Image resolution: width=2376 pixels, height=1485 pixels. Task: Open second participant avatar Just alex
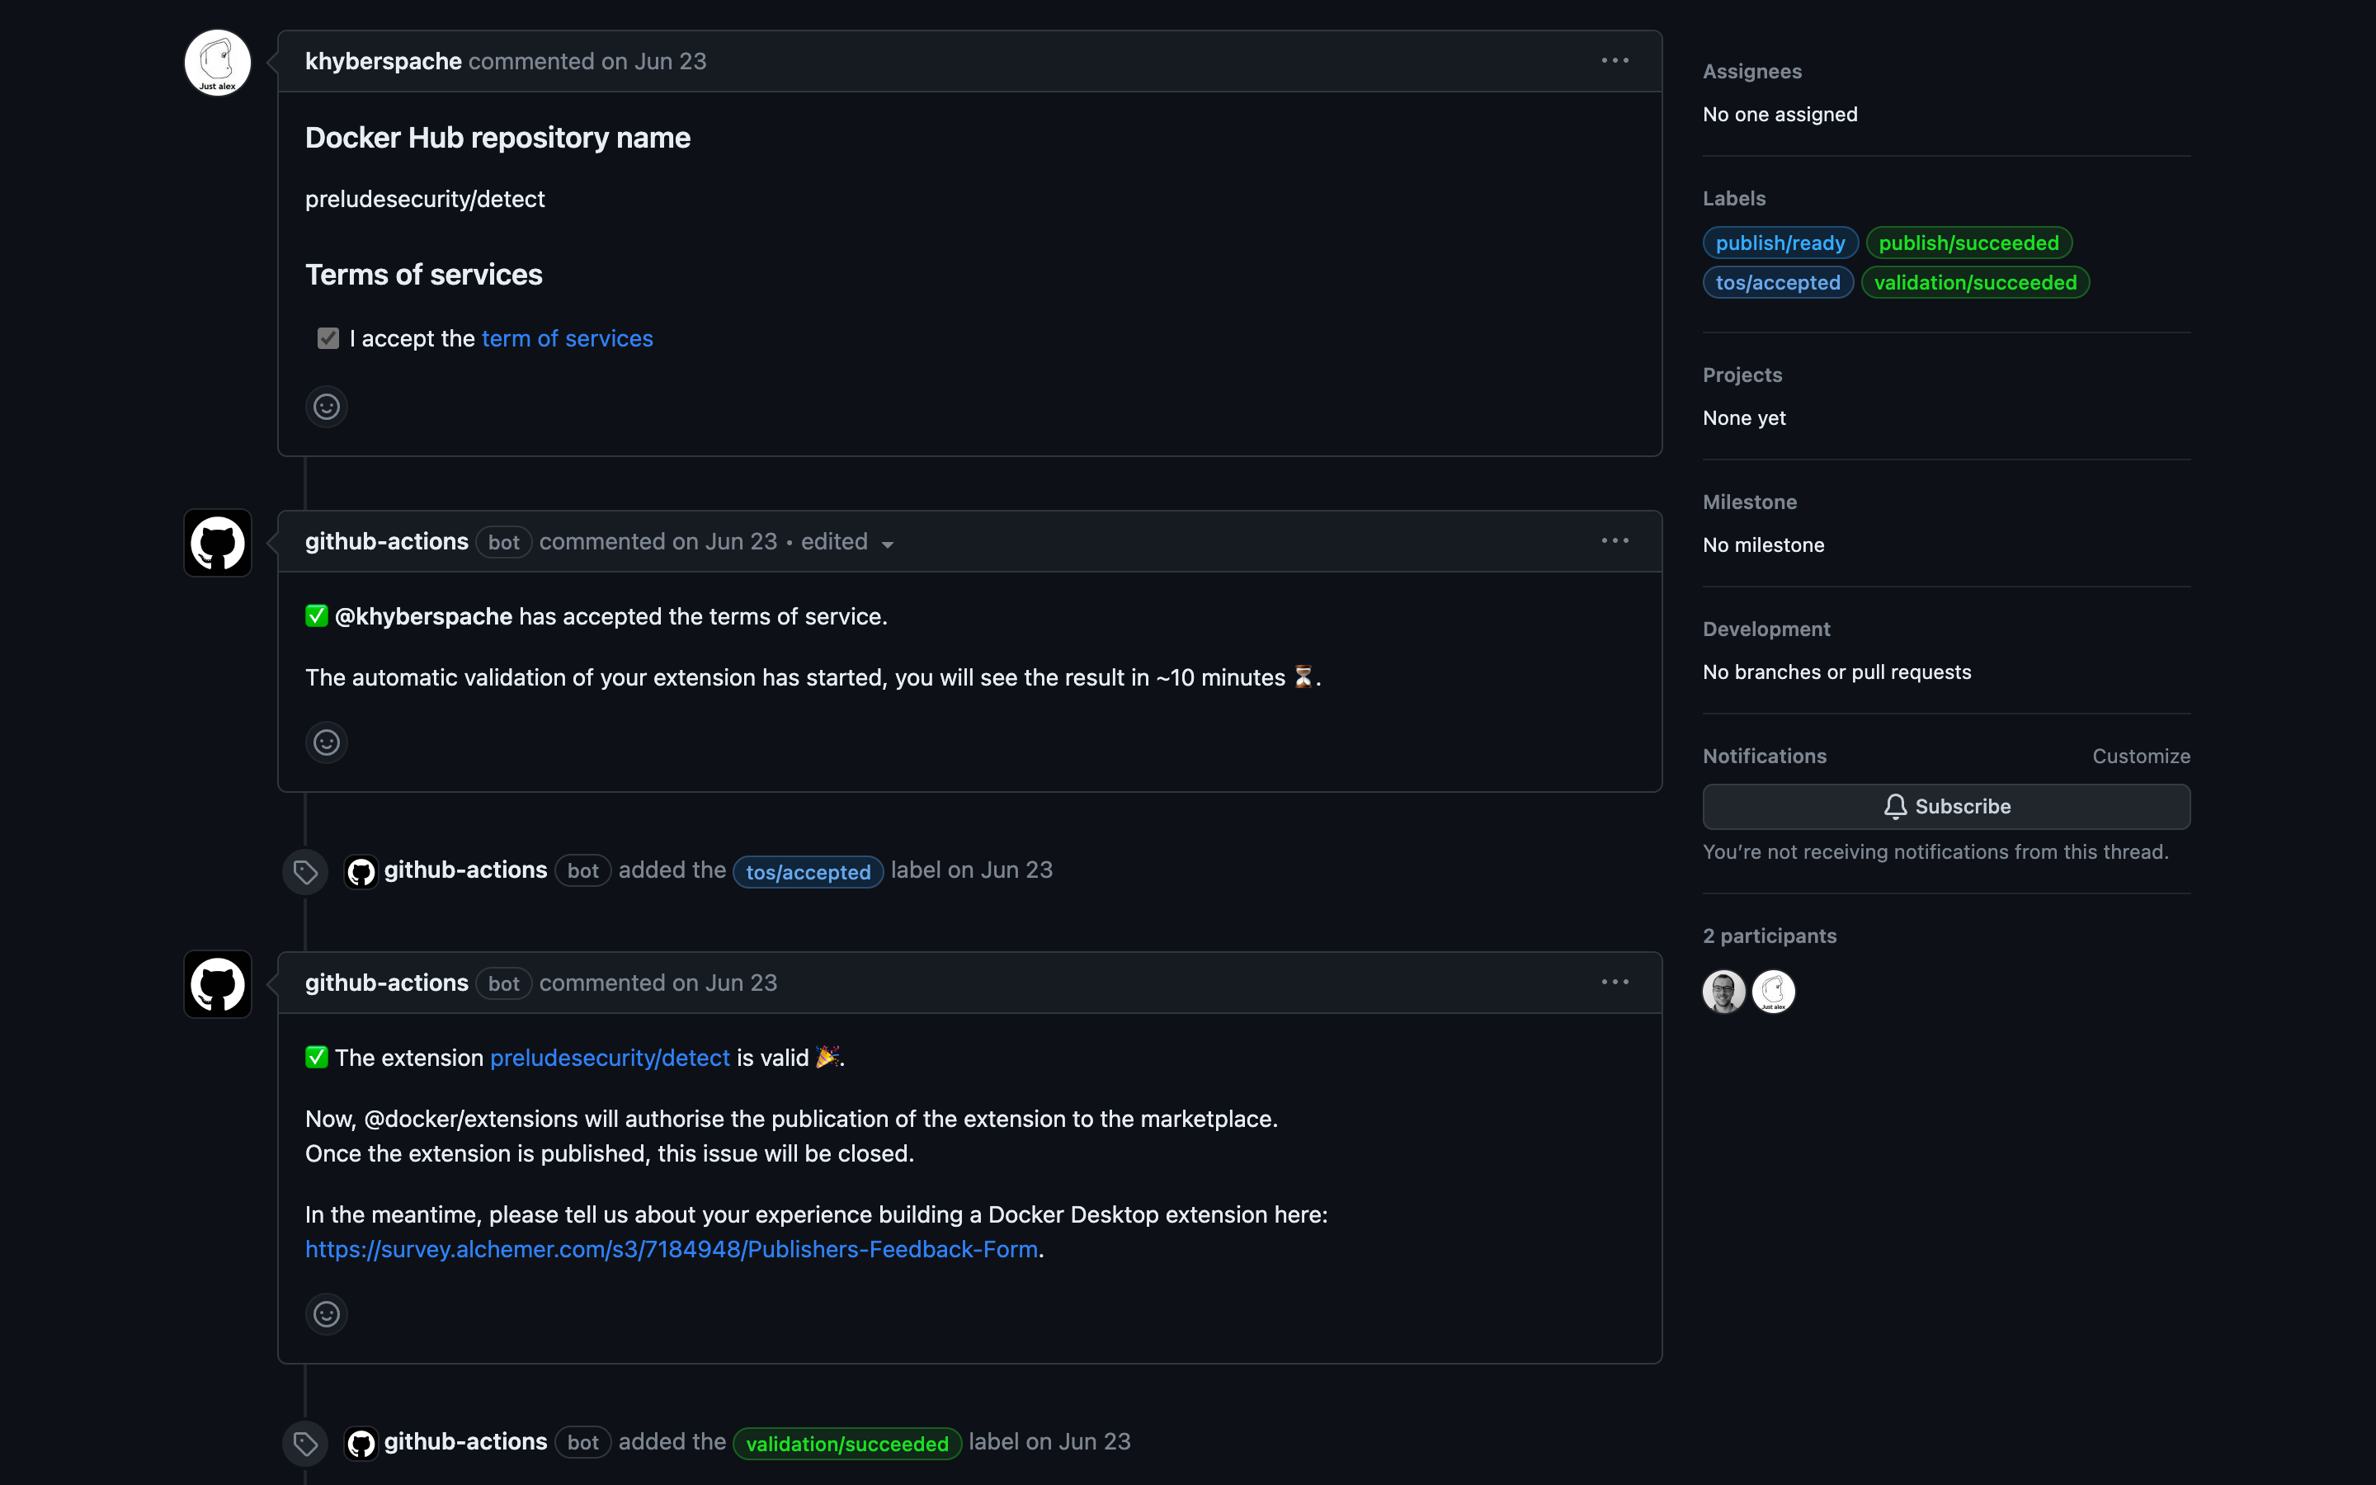click(1773, 991)
